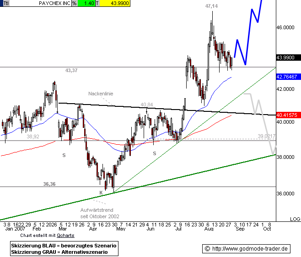Click the Nackenlinie annotation label
Screen dimensions: 301x257
tap(101, 94)
